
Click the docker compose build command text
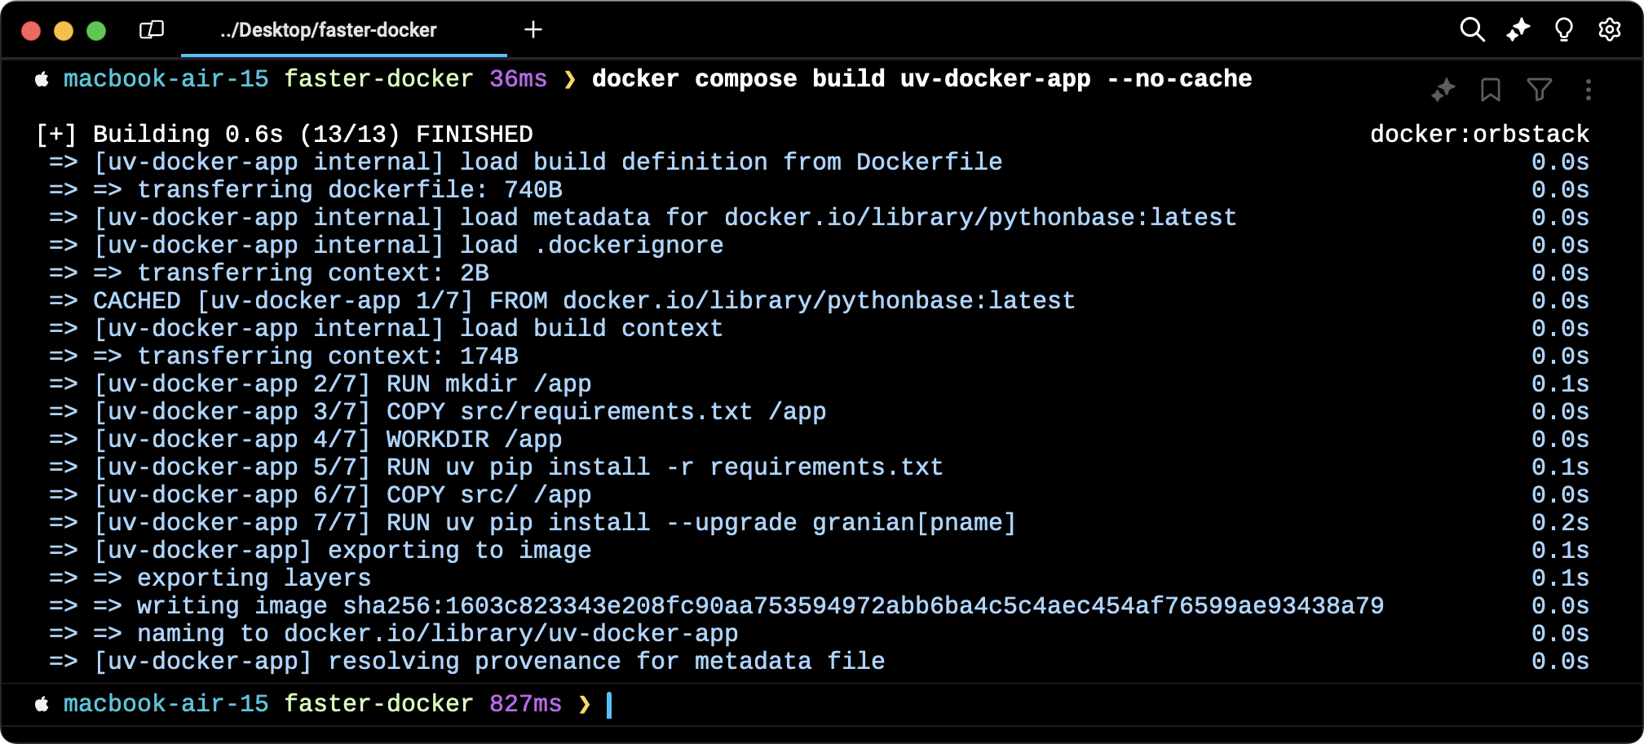[x=921, y=79]
